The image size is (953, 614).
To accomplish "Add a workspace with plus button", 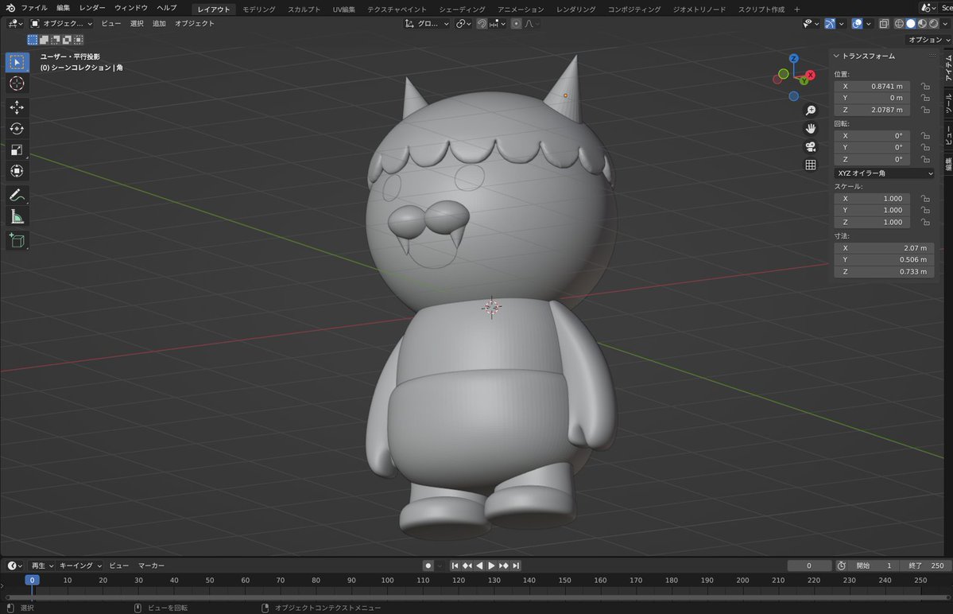I will [796, 9].
